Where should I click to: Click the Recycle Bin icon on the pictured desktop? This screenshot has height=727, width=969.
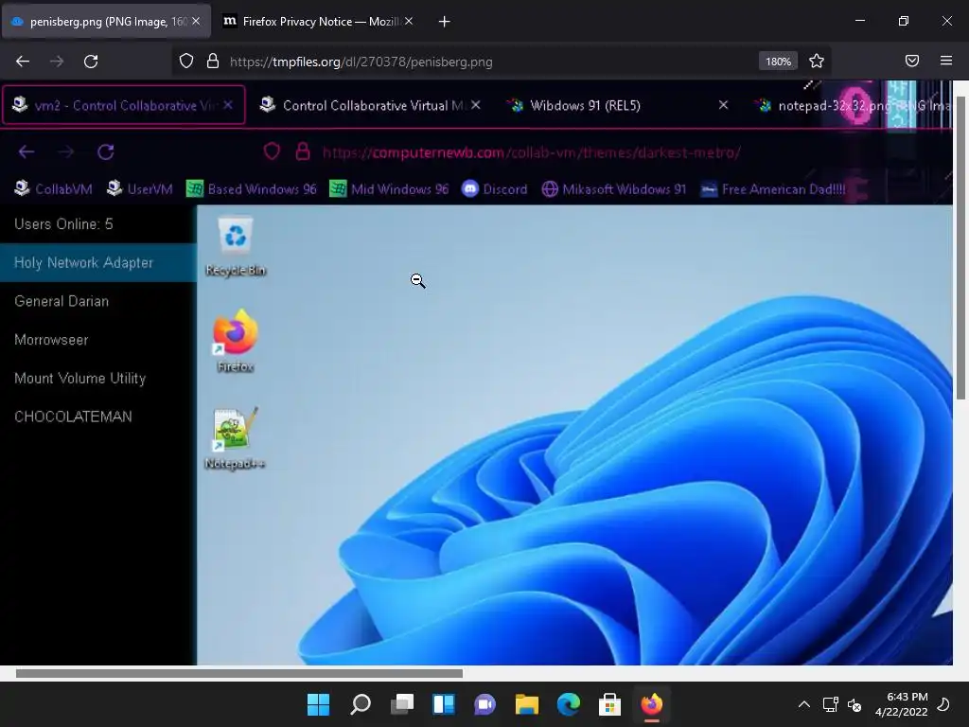point(236,246)
